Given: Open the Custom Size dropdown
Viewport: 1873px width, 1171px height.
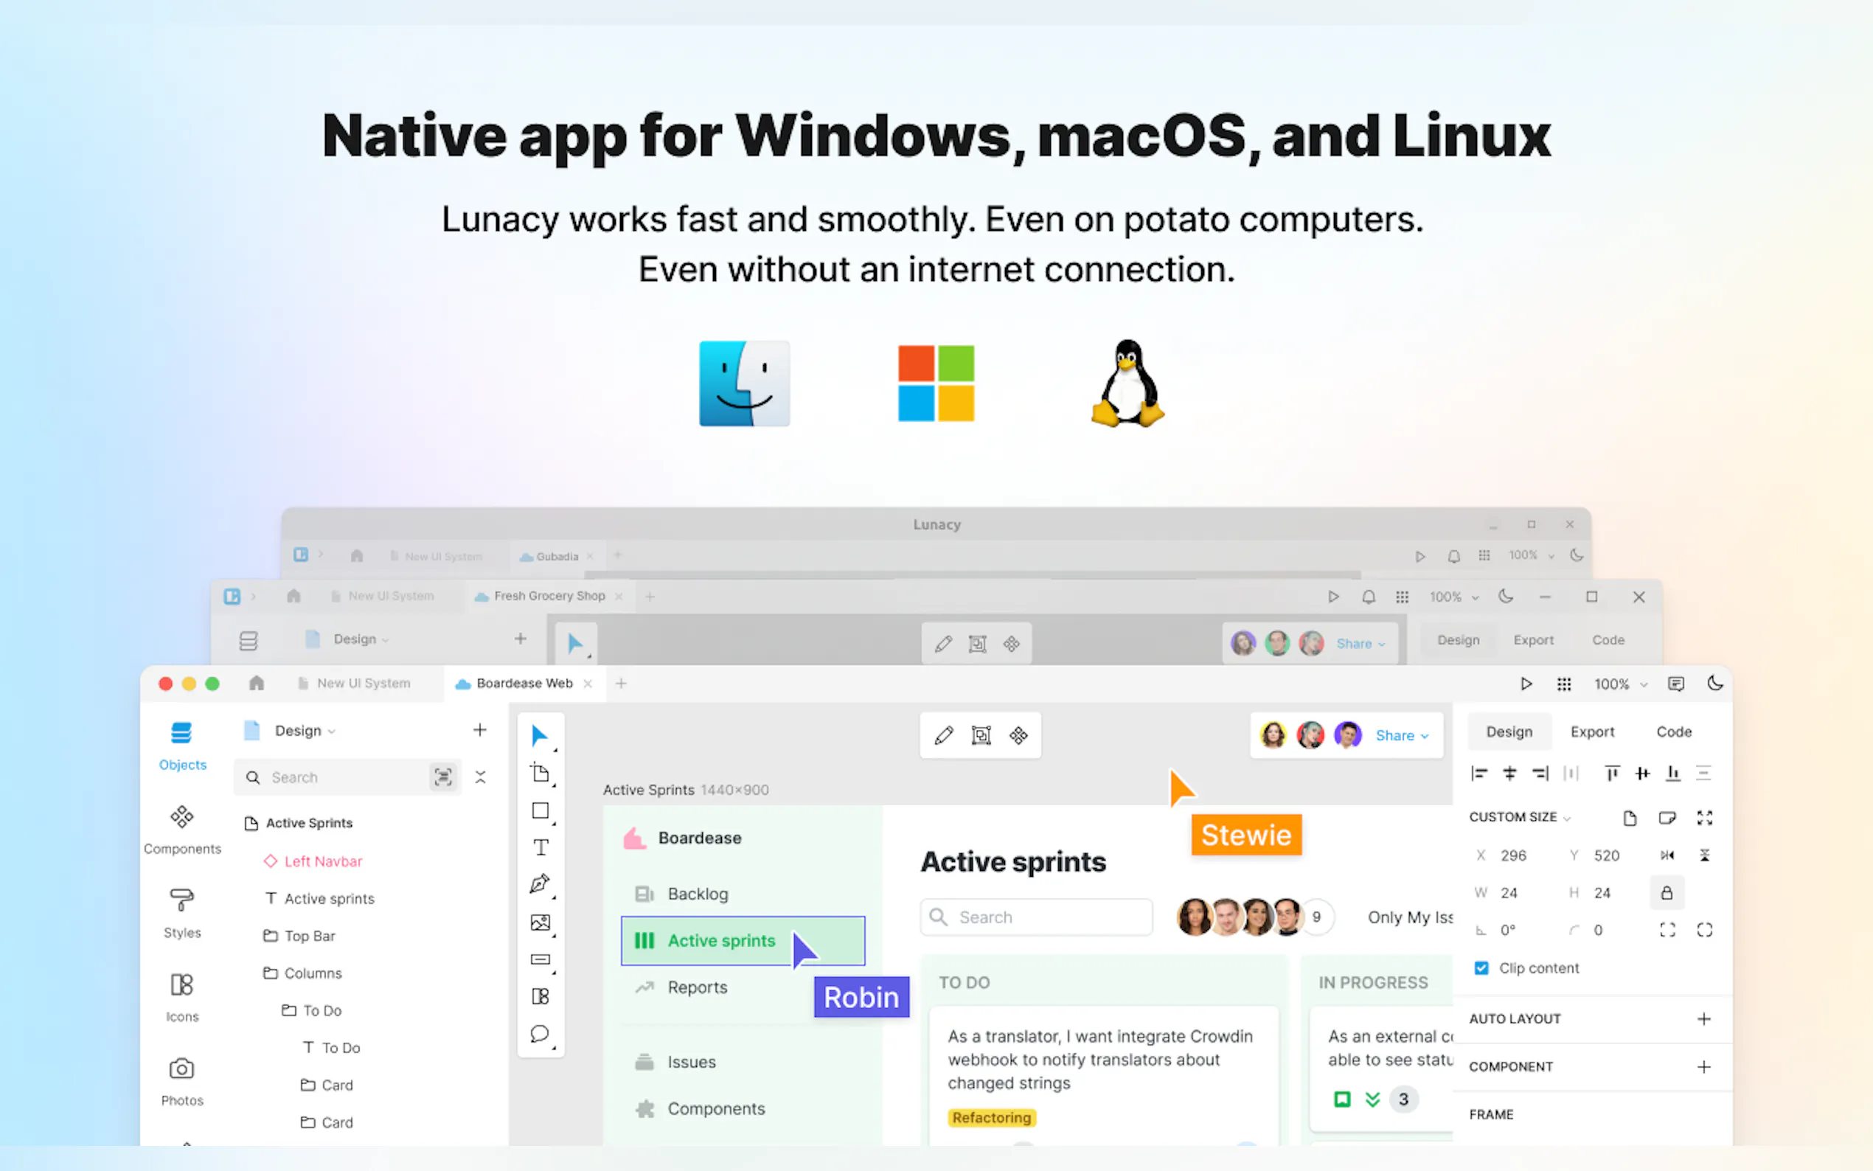Looking at the screenshot, I should [x=1519, y=817].
